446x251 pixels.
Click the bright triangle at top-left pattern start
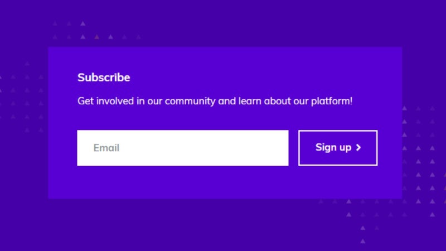click(x=83, y=23)
